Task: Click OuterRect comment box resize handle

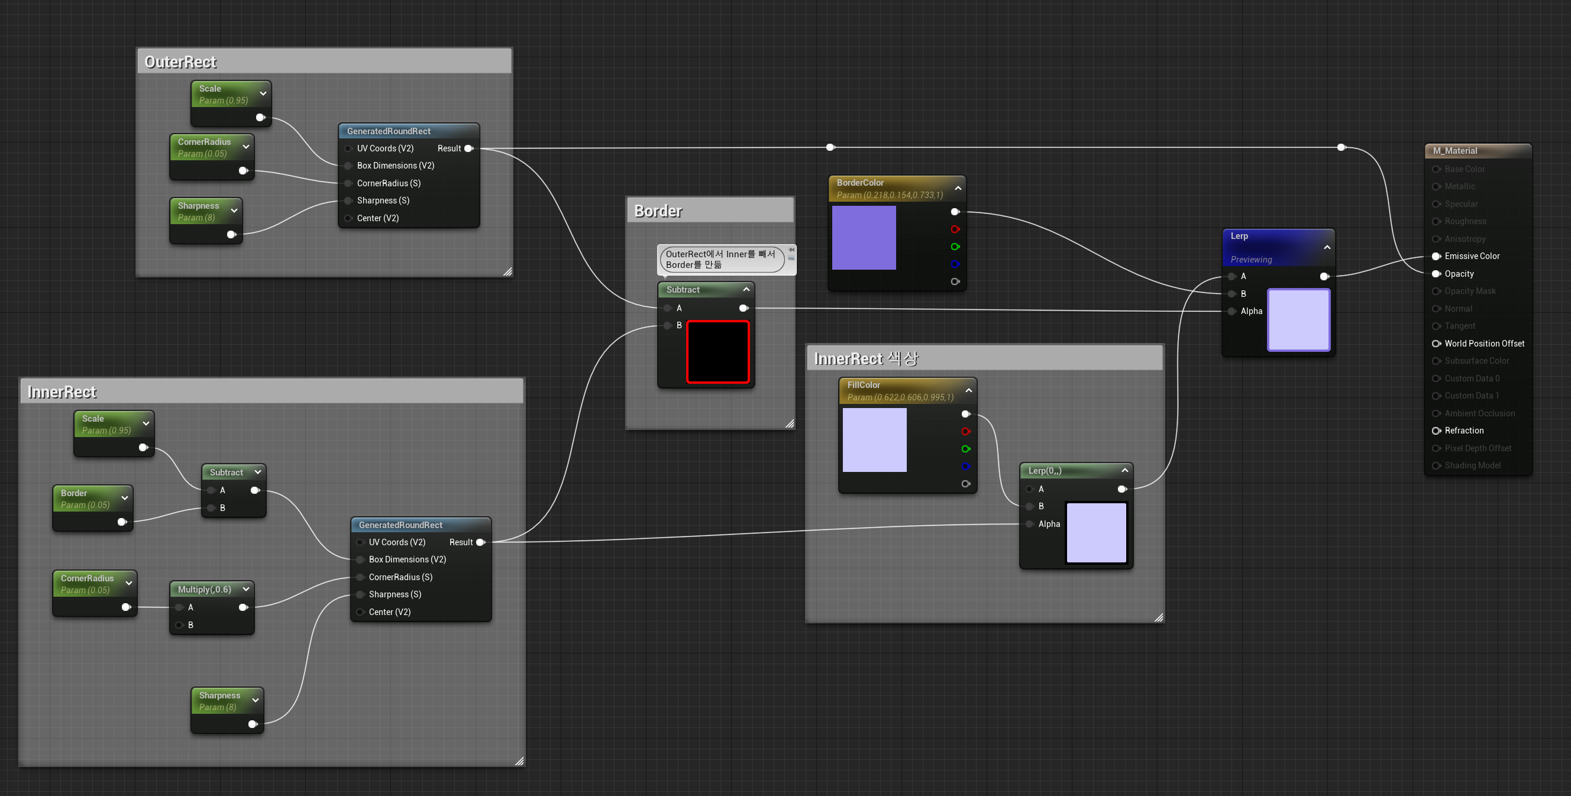Action: [x=507, y=272]
